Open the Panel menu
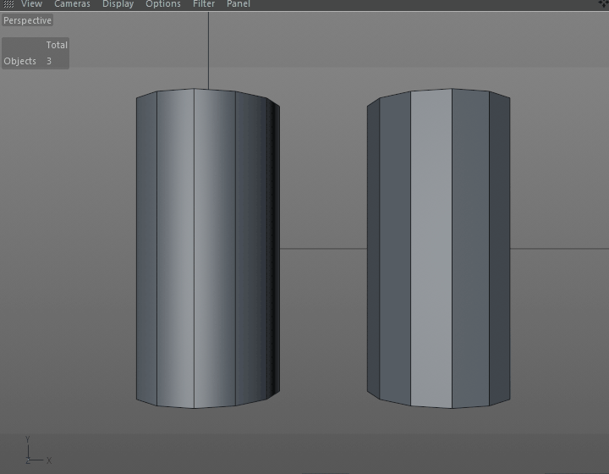The height and width of the screenshot is (474, 609). tap(239, 4)
